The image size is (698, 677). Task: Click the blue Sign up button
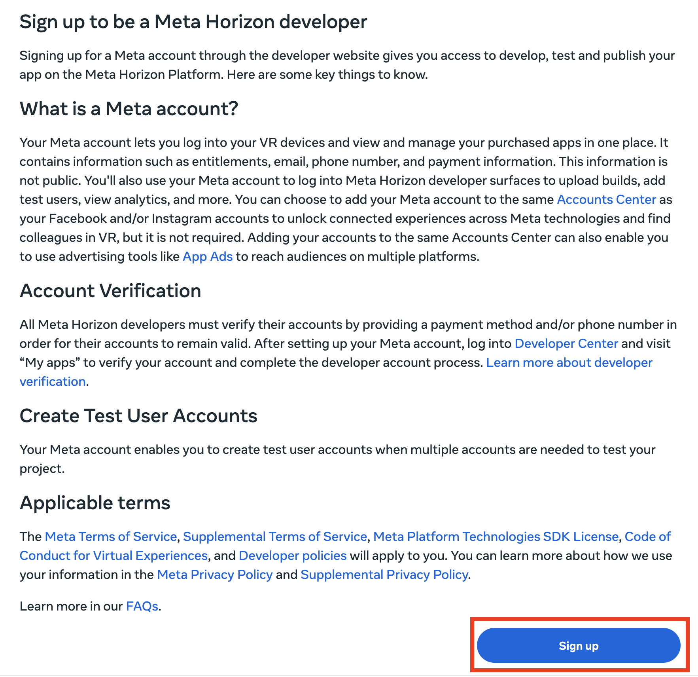(578, 645)
